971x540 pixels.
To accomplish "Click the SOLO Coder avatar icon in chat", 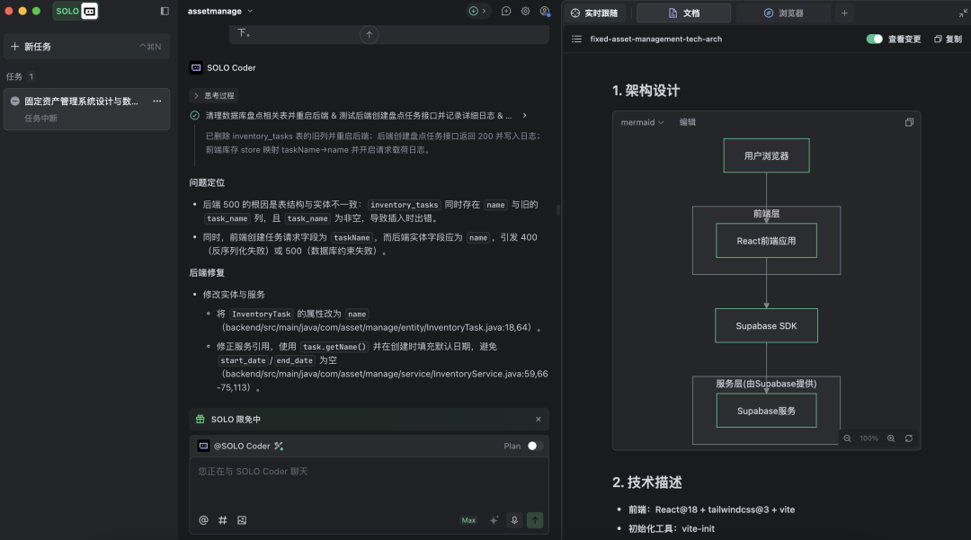I will point(196,67).
